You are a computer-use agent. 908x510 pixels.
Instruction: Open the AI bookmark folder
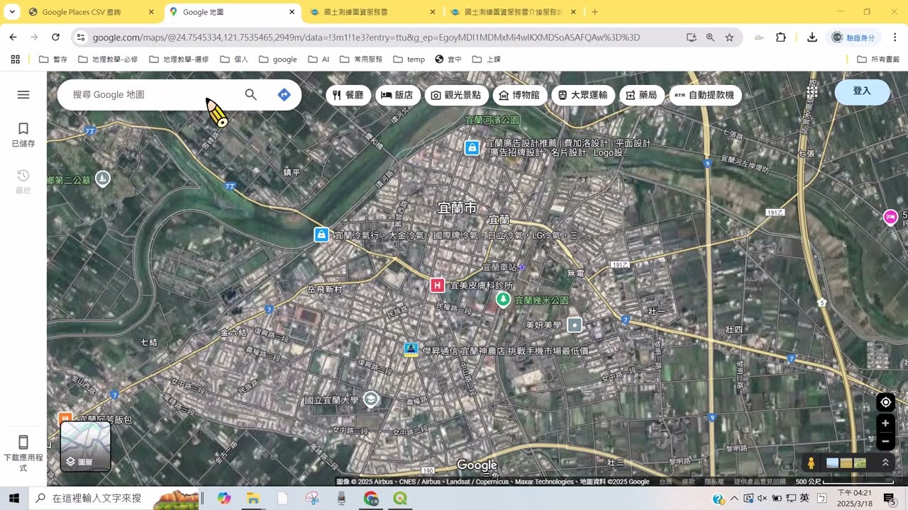point(318,59)
